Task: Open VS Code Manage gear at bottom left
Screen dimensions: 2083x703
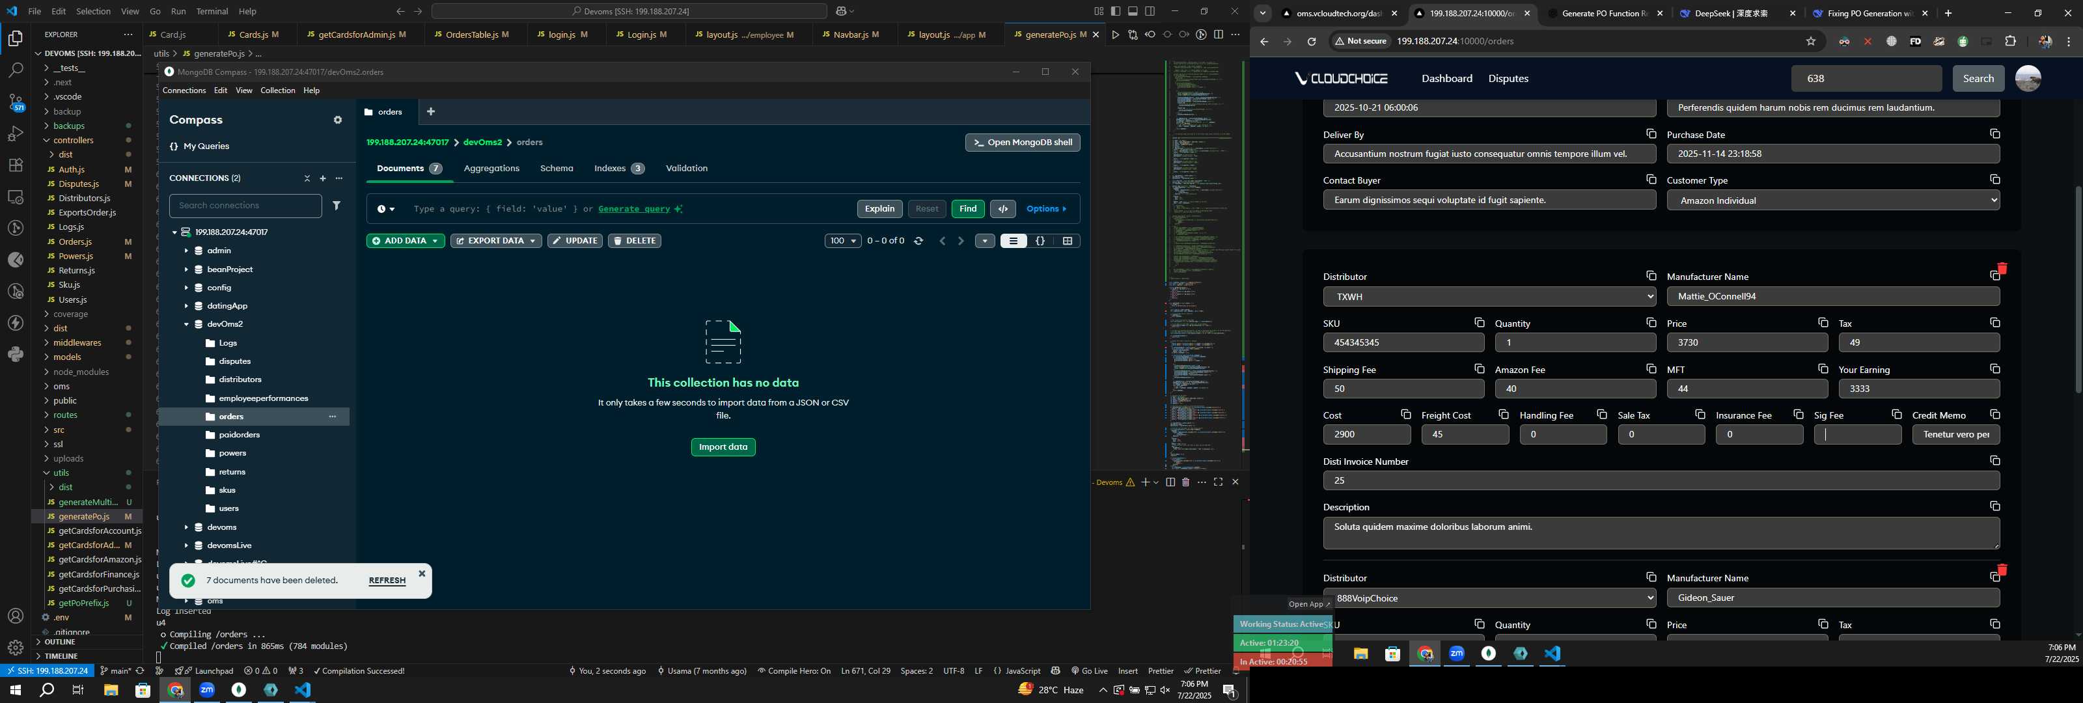Action: point(16,647)
